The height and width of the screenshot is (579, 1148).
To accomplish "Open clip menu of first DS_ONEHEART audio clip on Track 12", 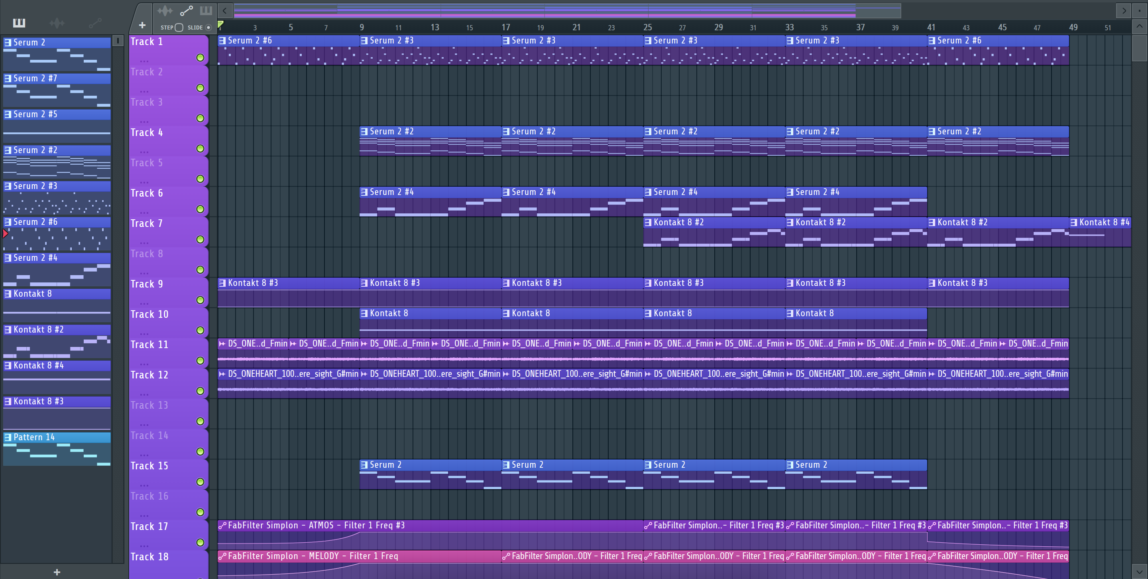I will click(x=222, y=374).
